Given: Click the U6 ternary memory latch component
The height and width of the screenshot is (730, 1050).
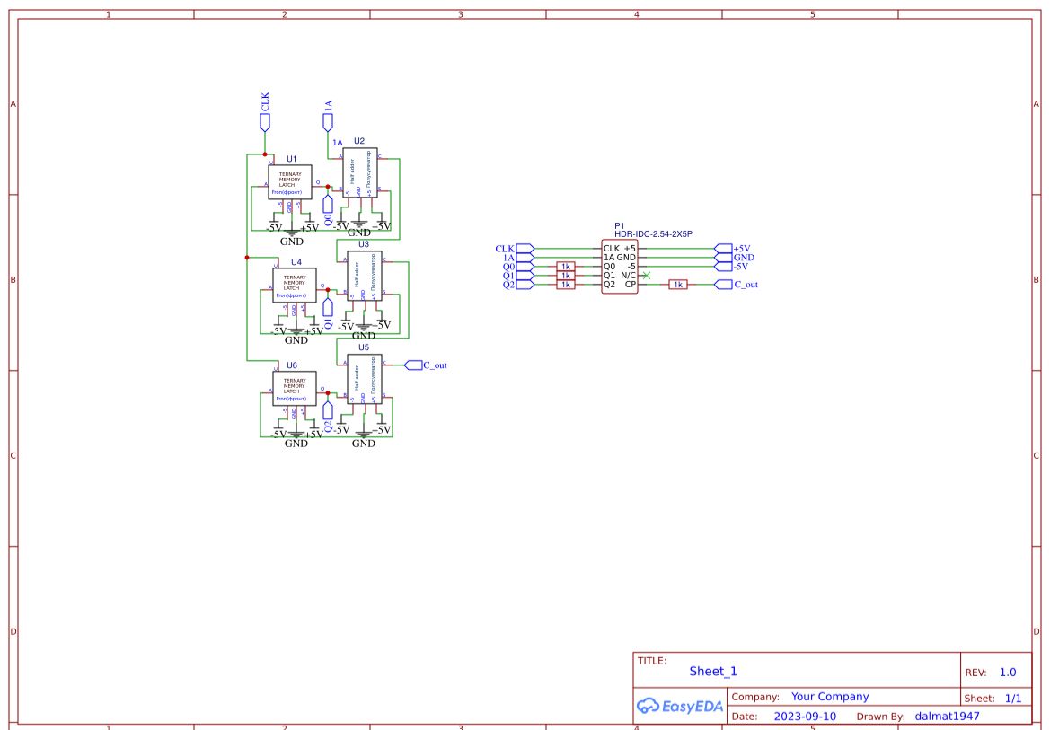Looking at the screenshot, I should tap(295, 389).
